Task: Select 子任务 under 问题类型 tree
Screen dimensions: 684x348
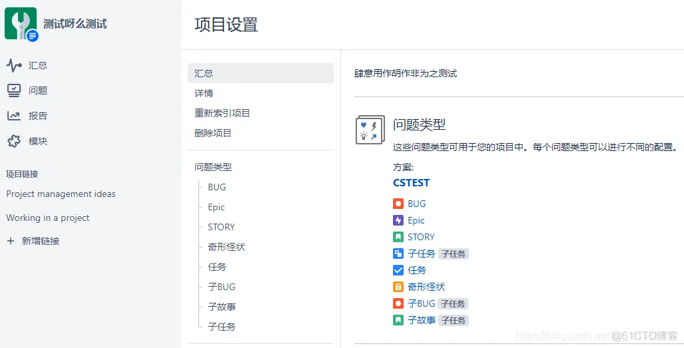Action: click(x=222, y=327)
